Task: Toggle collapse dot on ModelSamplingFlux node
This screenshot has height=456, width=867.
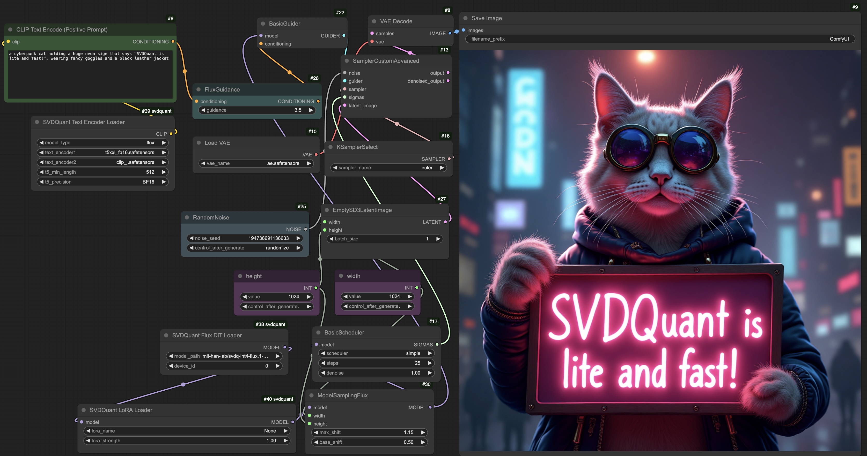Action: [x=311, y=396]
